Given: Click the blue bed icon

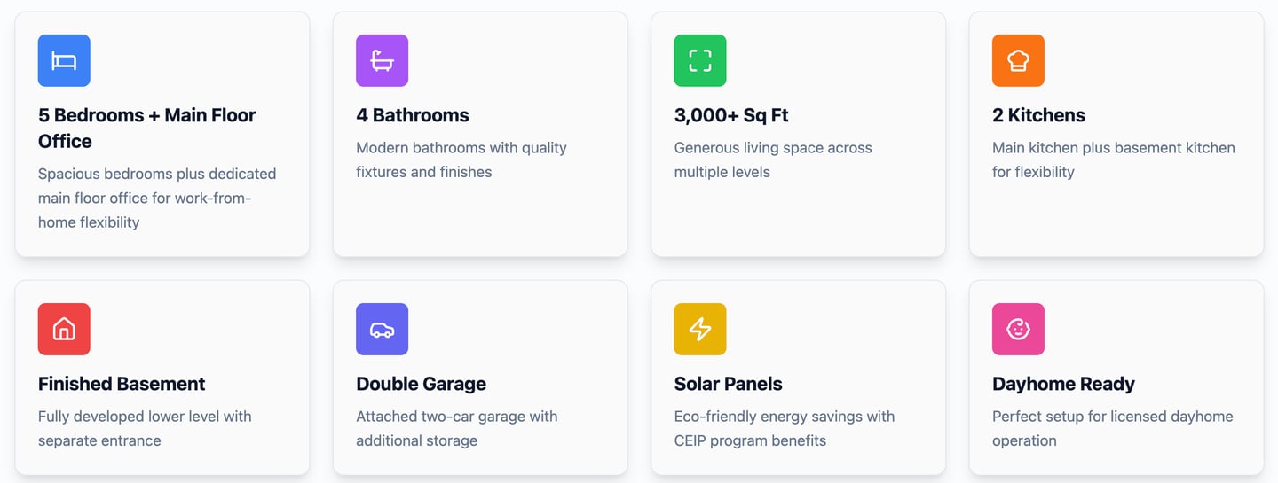Looking at the screenshot, I should [x=64, y=60].
